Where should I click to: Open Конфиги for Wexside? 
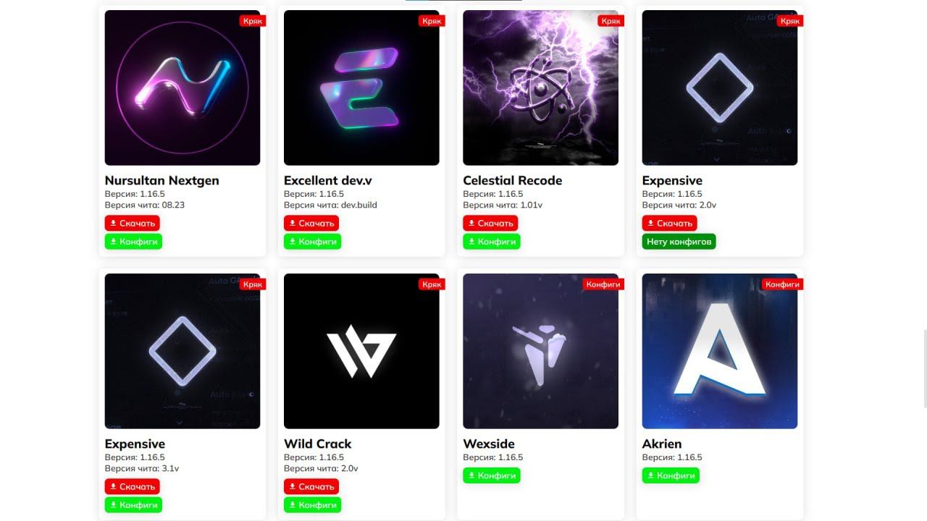pyautogui.click(x=492, y=475)
